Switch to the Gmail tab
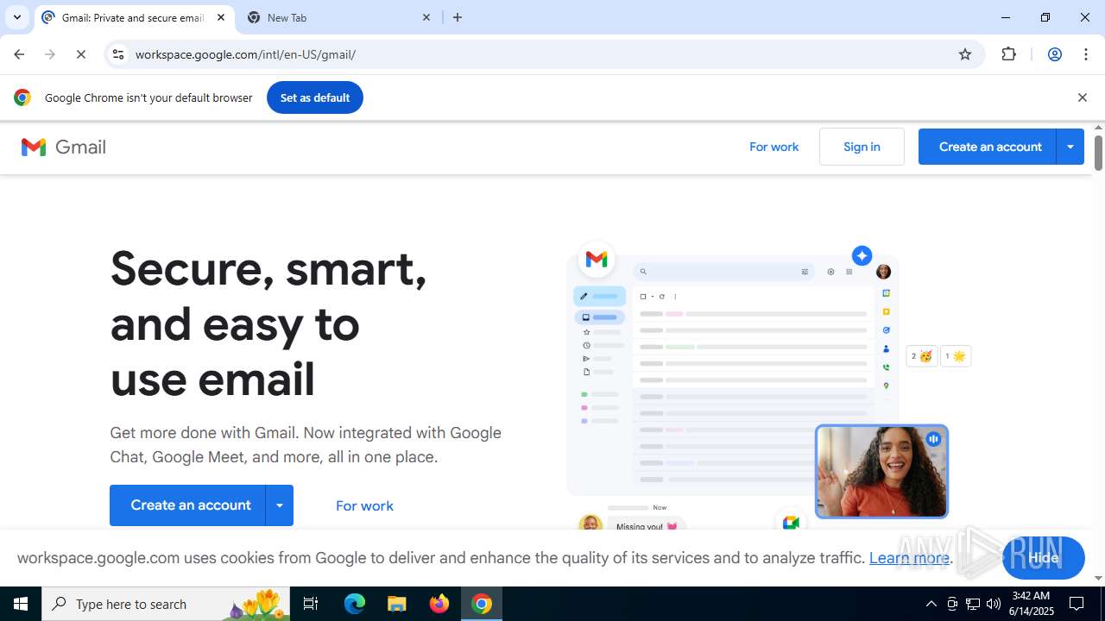Screen dimensions: 1105x621 [135, 17]
